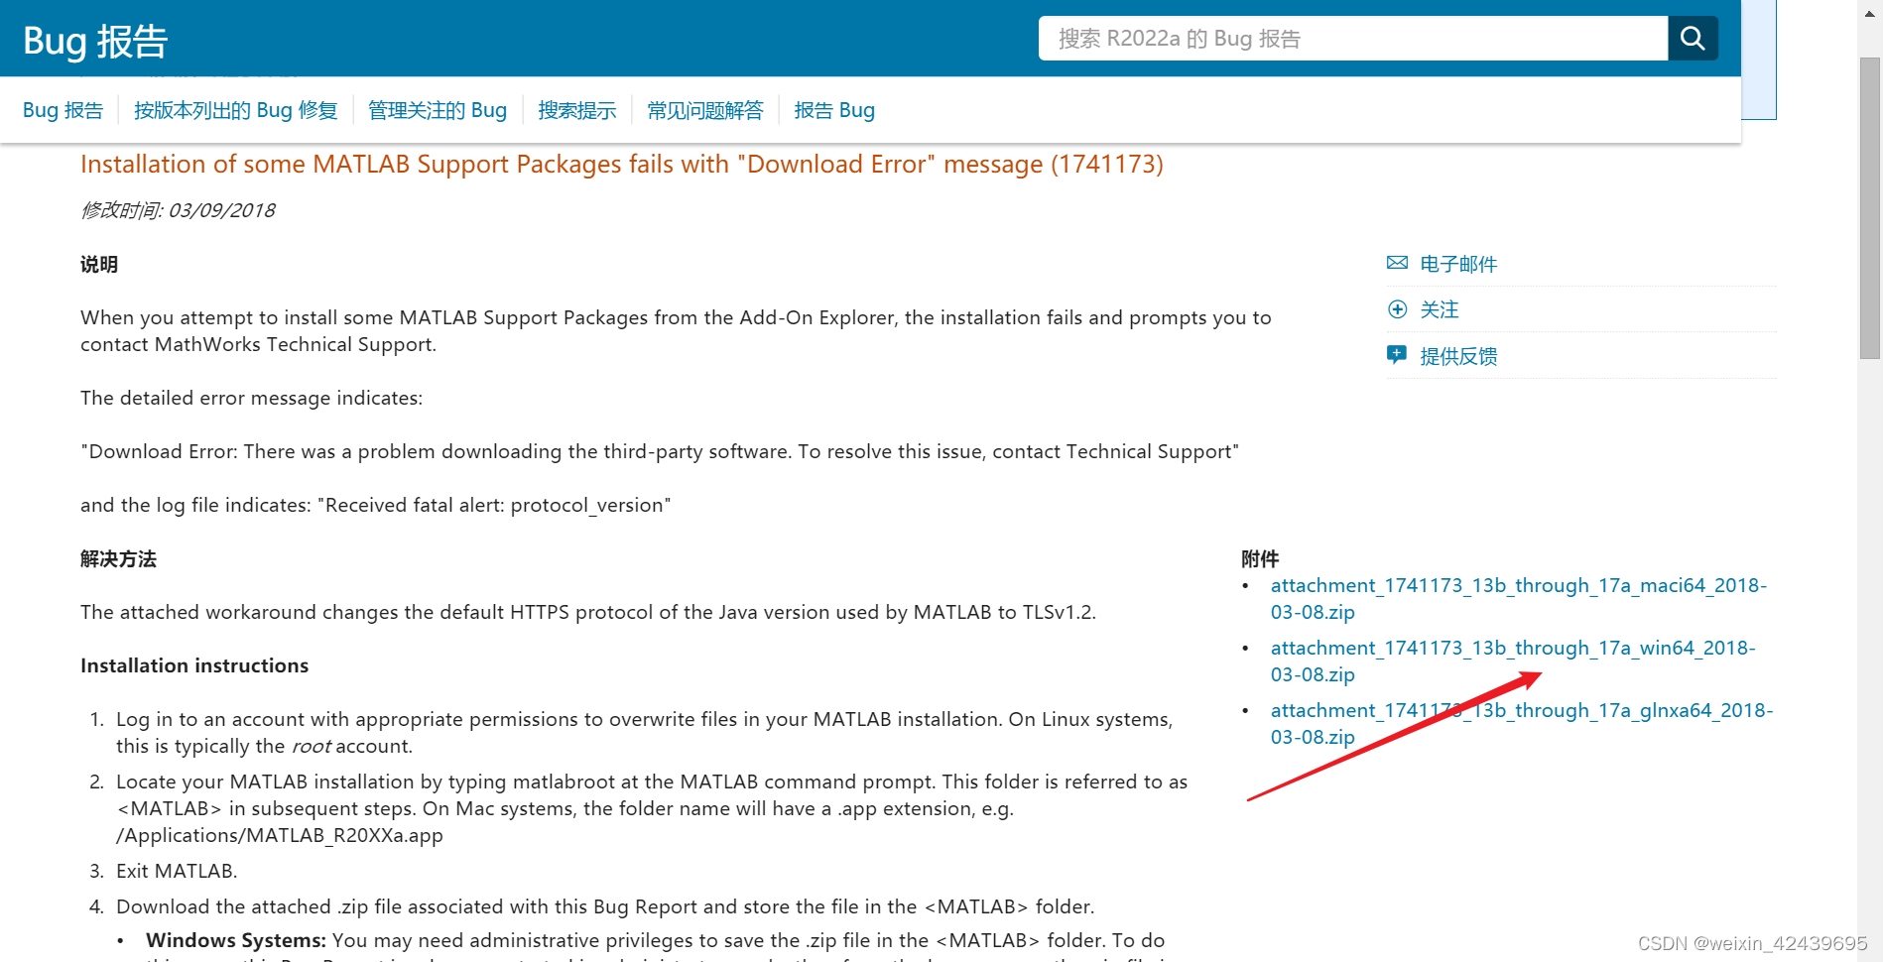Click the 说明 section heading
Image resolution: width=1883 pixels, height=962 pixels.
coord(99,265)
